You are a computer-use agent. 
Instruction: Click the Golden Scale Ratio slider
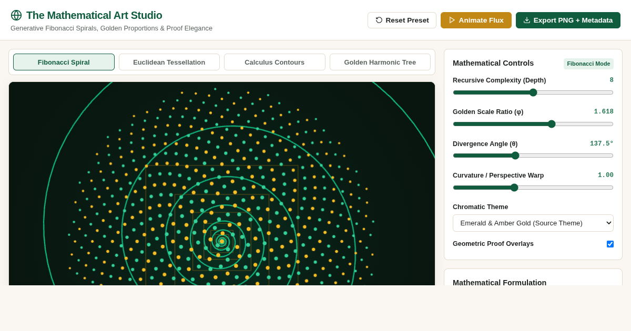click(533, 124)
